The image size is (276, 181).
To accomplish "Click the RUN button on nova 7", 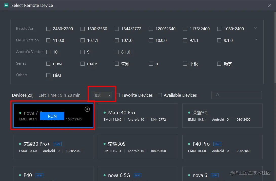I will (52, 116).
